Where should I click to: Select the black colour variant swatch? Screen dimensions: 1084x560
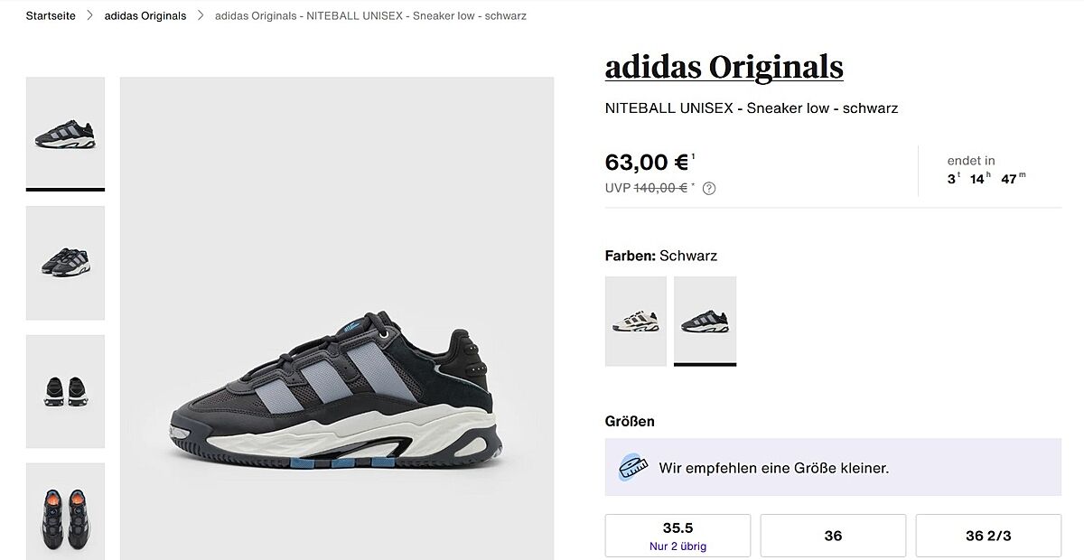click(x=705, y=321)
